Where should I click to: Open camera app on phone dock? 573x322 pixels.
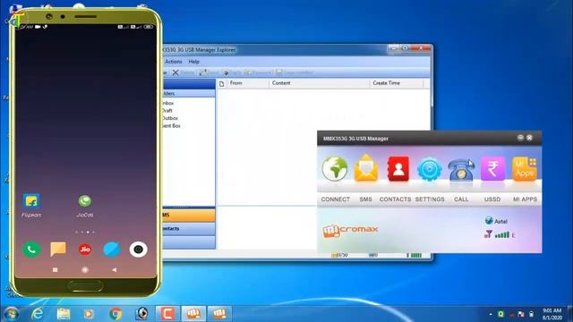click(x=138, y=250)
